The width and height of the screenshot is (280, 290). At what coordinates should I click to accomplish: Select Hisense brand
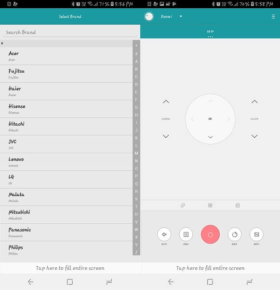coord(66,109)
